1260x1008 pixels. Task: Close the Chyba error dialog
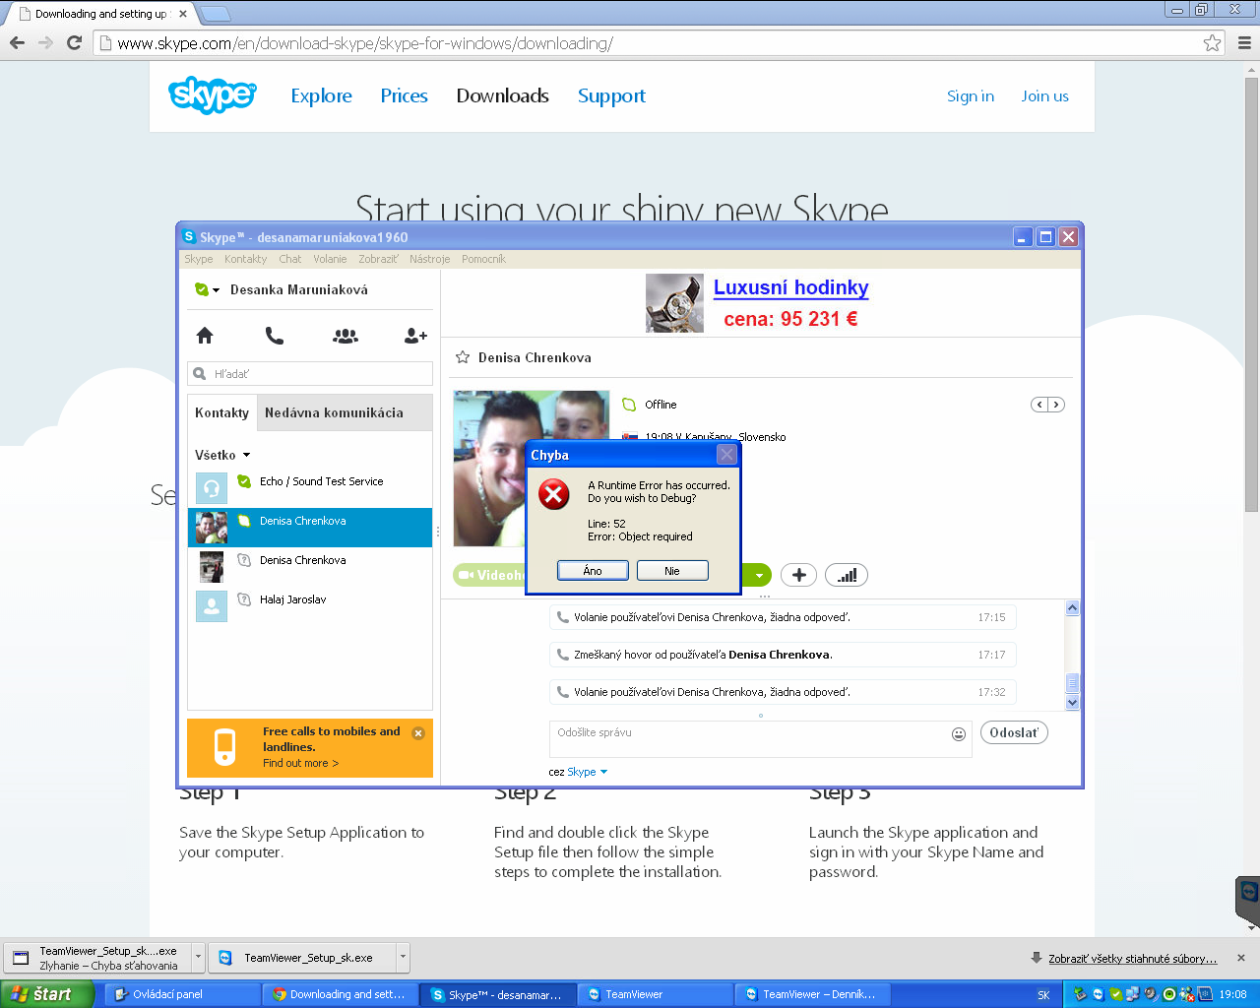click(726, 454)
